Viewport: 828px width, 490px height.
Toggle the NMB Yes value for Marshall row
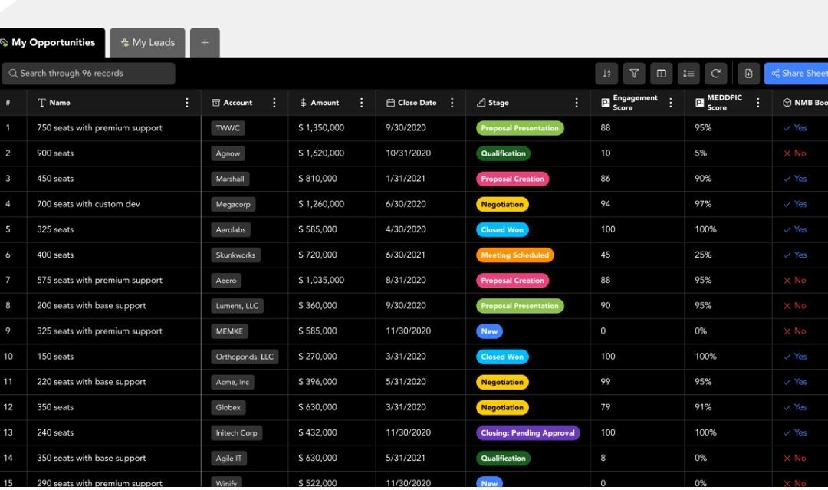(x=795, y=179)
